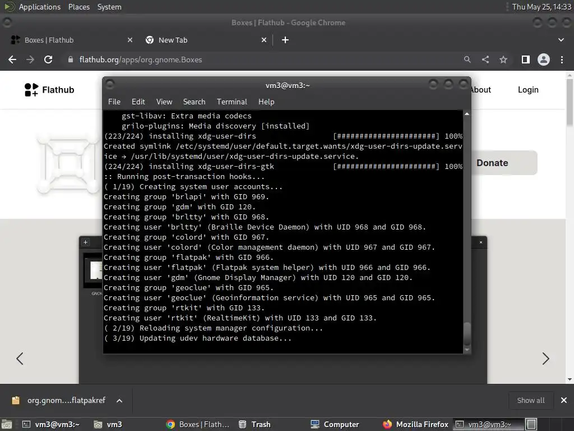Viewport: 574px width, 431px height.
Task: Click the terminal scrollbar down arrow
Action: click(467, 350)
